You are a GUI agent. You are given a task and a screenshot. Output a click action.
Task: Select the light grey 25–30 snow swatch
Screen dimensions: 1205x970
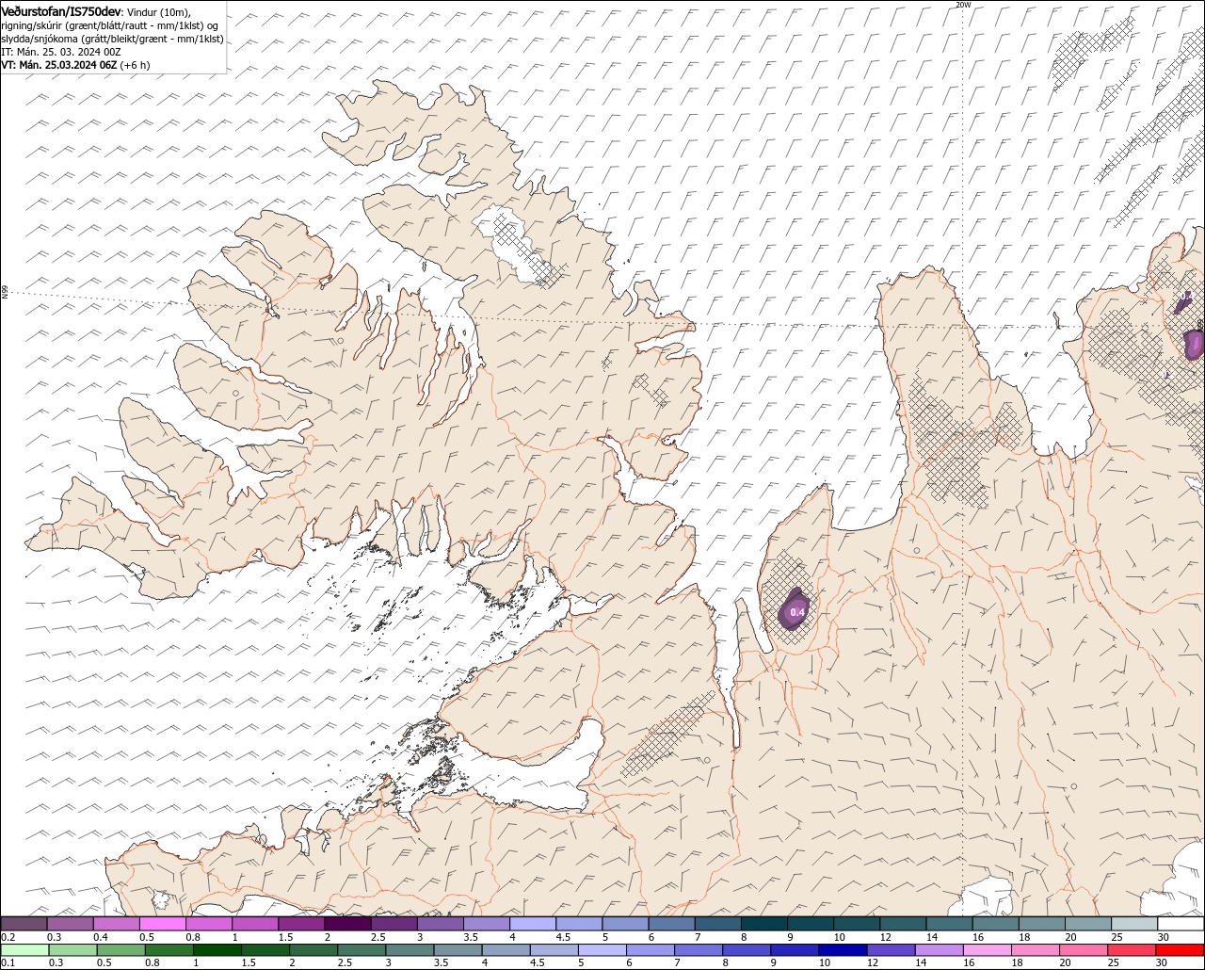pos(1134,924)
